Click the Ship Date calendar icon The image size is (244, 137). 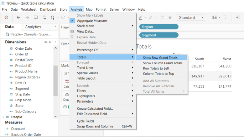11,94
